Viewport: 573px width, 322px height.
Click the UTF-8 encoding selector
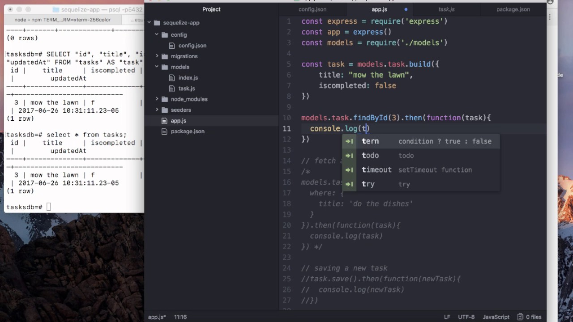[x=466, y=317]
